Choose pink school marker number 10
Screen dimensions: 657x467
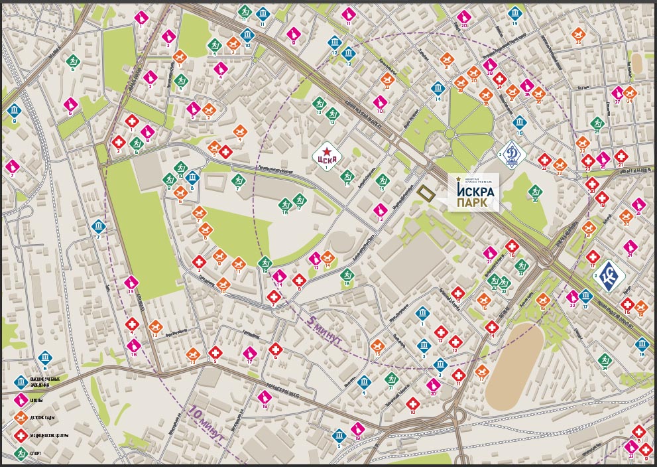pyautogui.click(x=380, y=102)
